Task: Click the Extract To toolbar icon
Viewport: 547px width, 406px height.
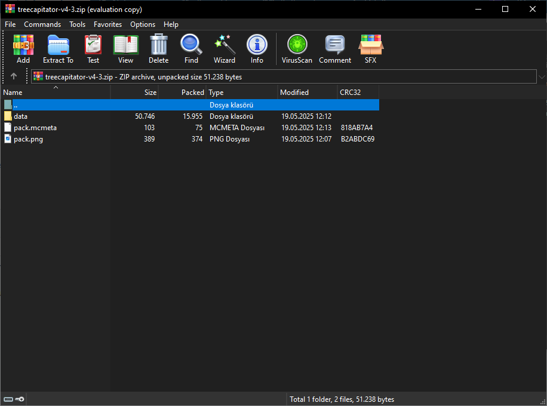Action: pyautogui.click(x=58, y=48)
